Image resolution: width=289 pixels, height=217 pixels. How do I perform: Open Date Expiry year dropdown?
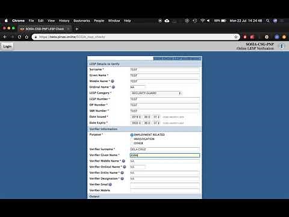(136, 123)
